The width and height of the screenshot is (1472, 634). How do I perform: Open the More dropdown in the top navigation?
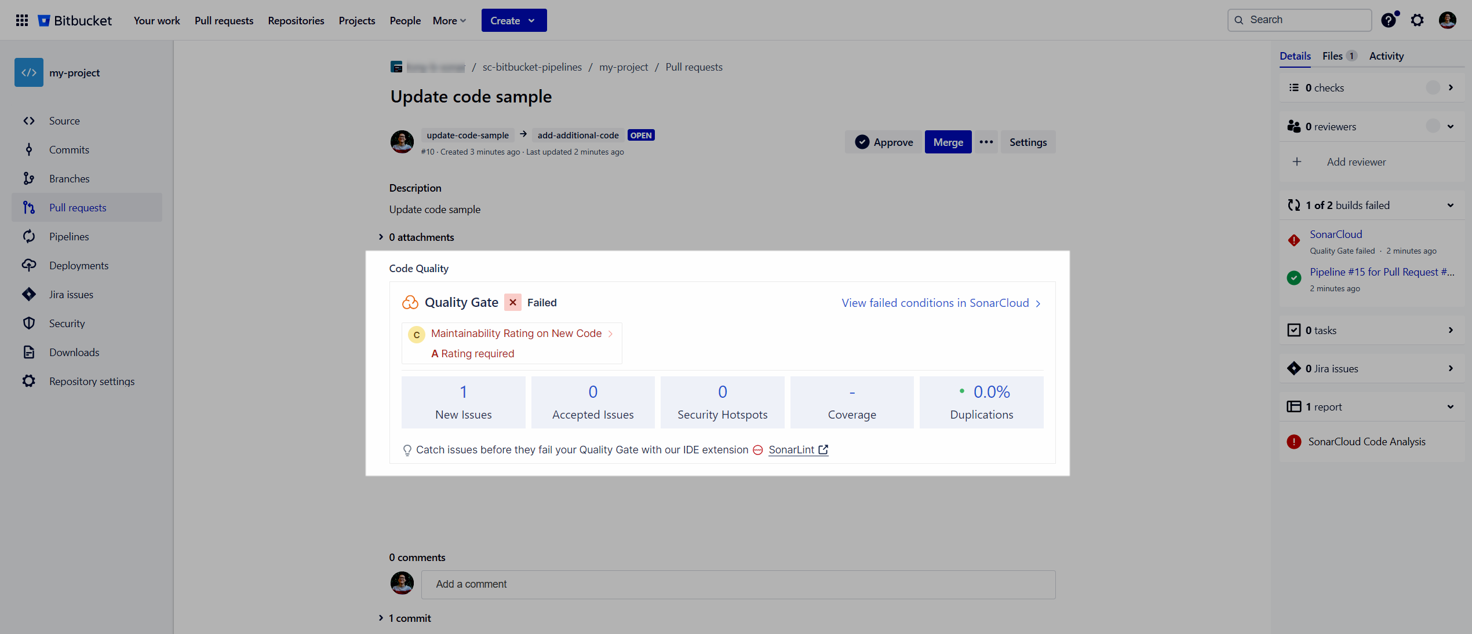pyautogui.click(x=449, y=20)
